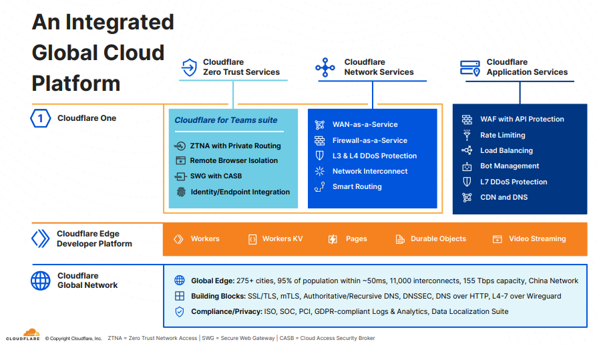The image size is (597, 346).
Task: Click the Global Edge globe icon
Action: click(x=180, y=281)
